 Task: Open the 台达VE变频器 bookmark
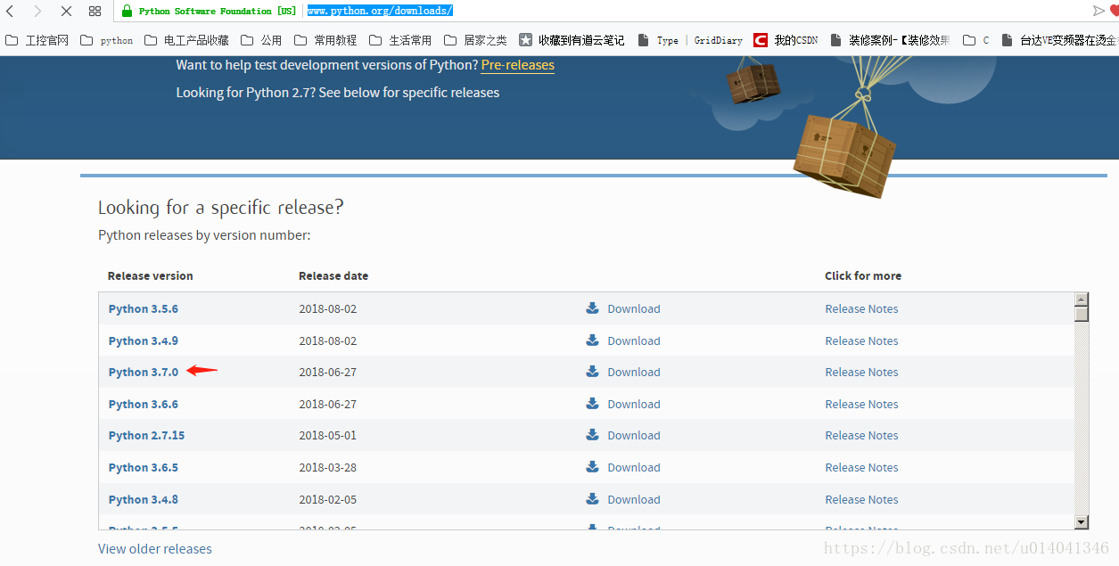[x=1059, y=40]
